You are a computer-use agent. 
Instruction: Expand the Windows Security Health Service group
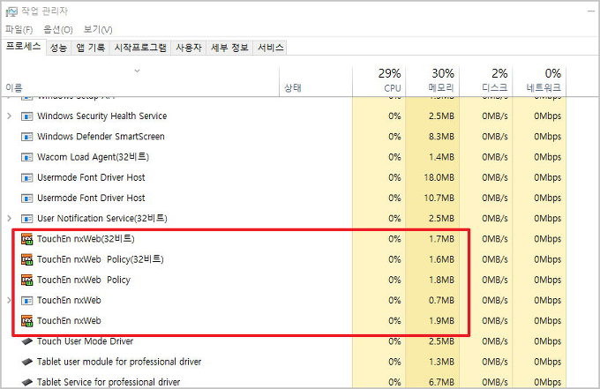pos(10,116)
